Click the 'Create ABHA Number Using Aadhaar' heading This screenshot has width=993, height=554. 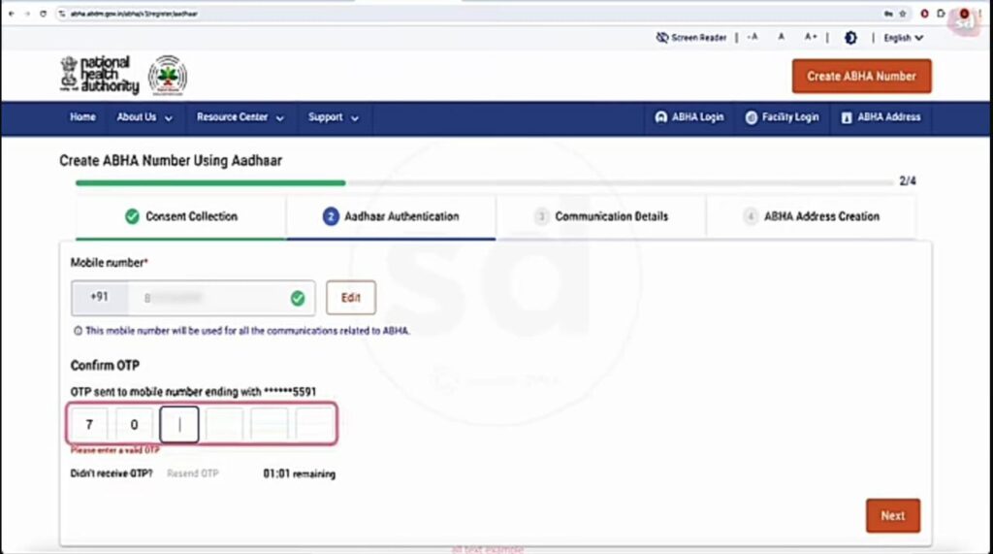(171, 161)
